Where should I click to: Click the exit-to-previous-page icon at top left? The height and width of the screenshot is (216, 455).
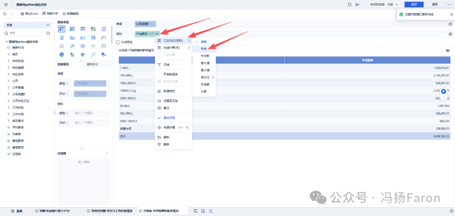[x=6, y=5]
